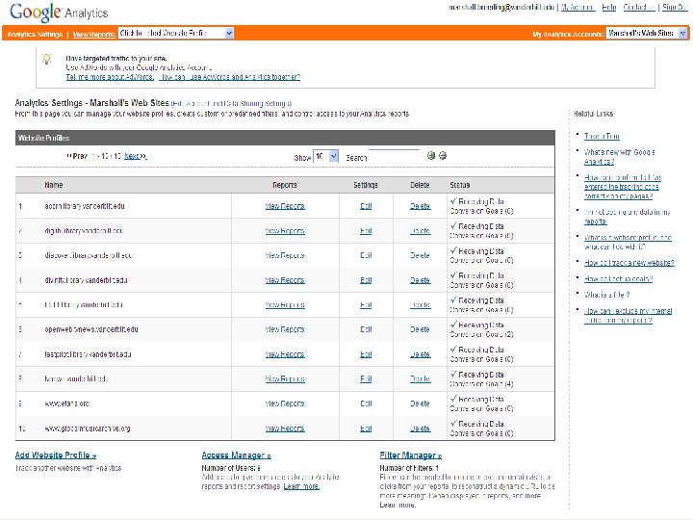Click Conversion Goals (4) status text
Image resolution: width=693 pixels, height=520 pixels.
click(x=481, y=384)
